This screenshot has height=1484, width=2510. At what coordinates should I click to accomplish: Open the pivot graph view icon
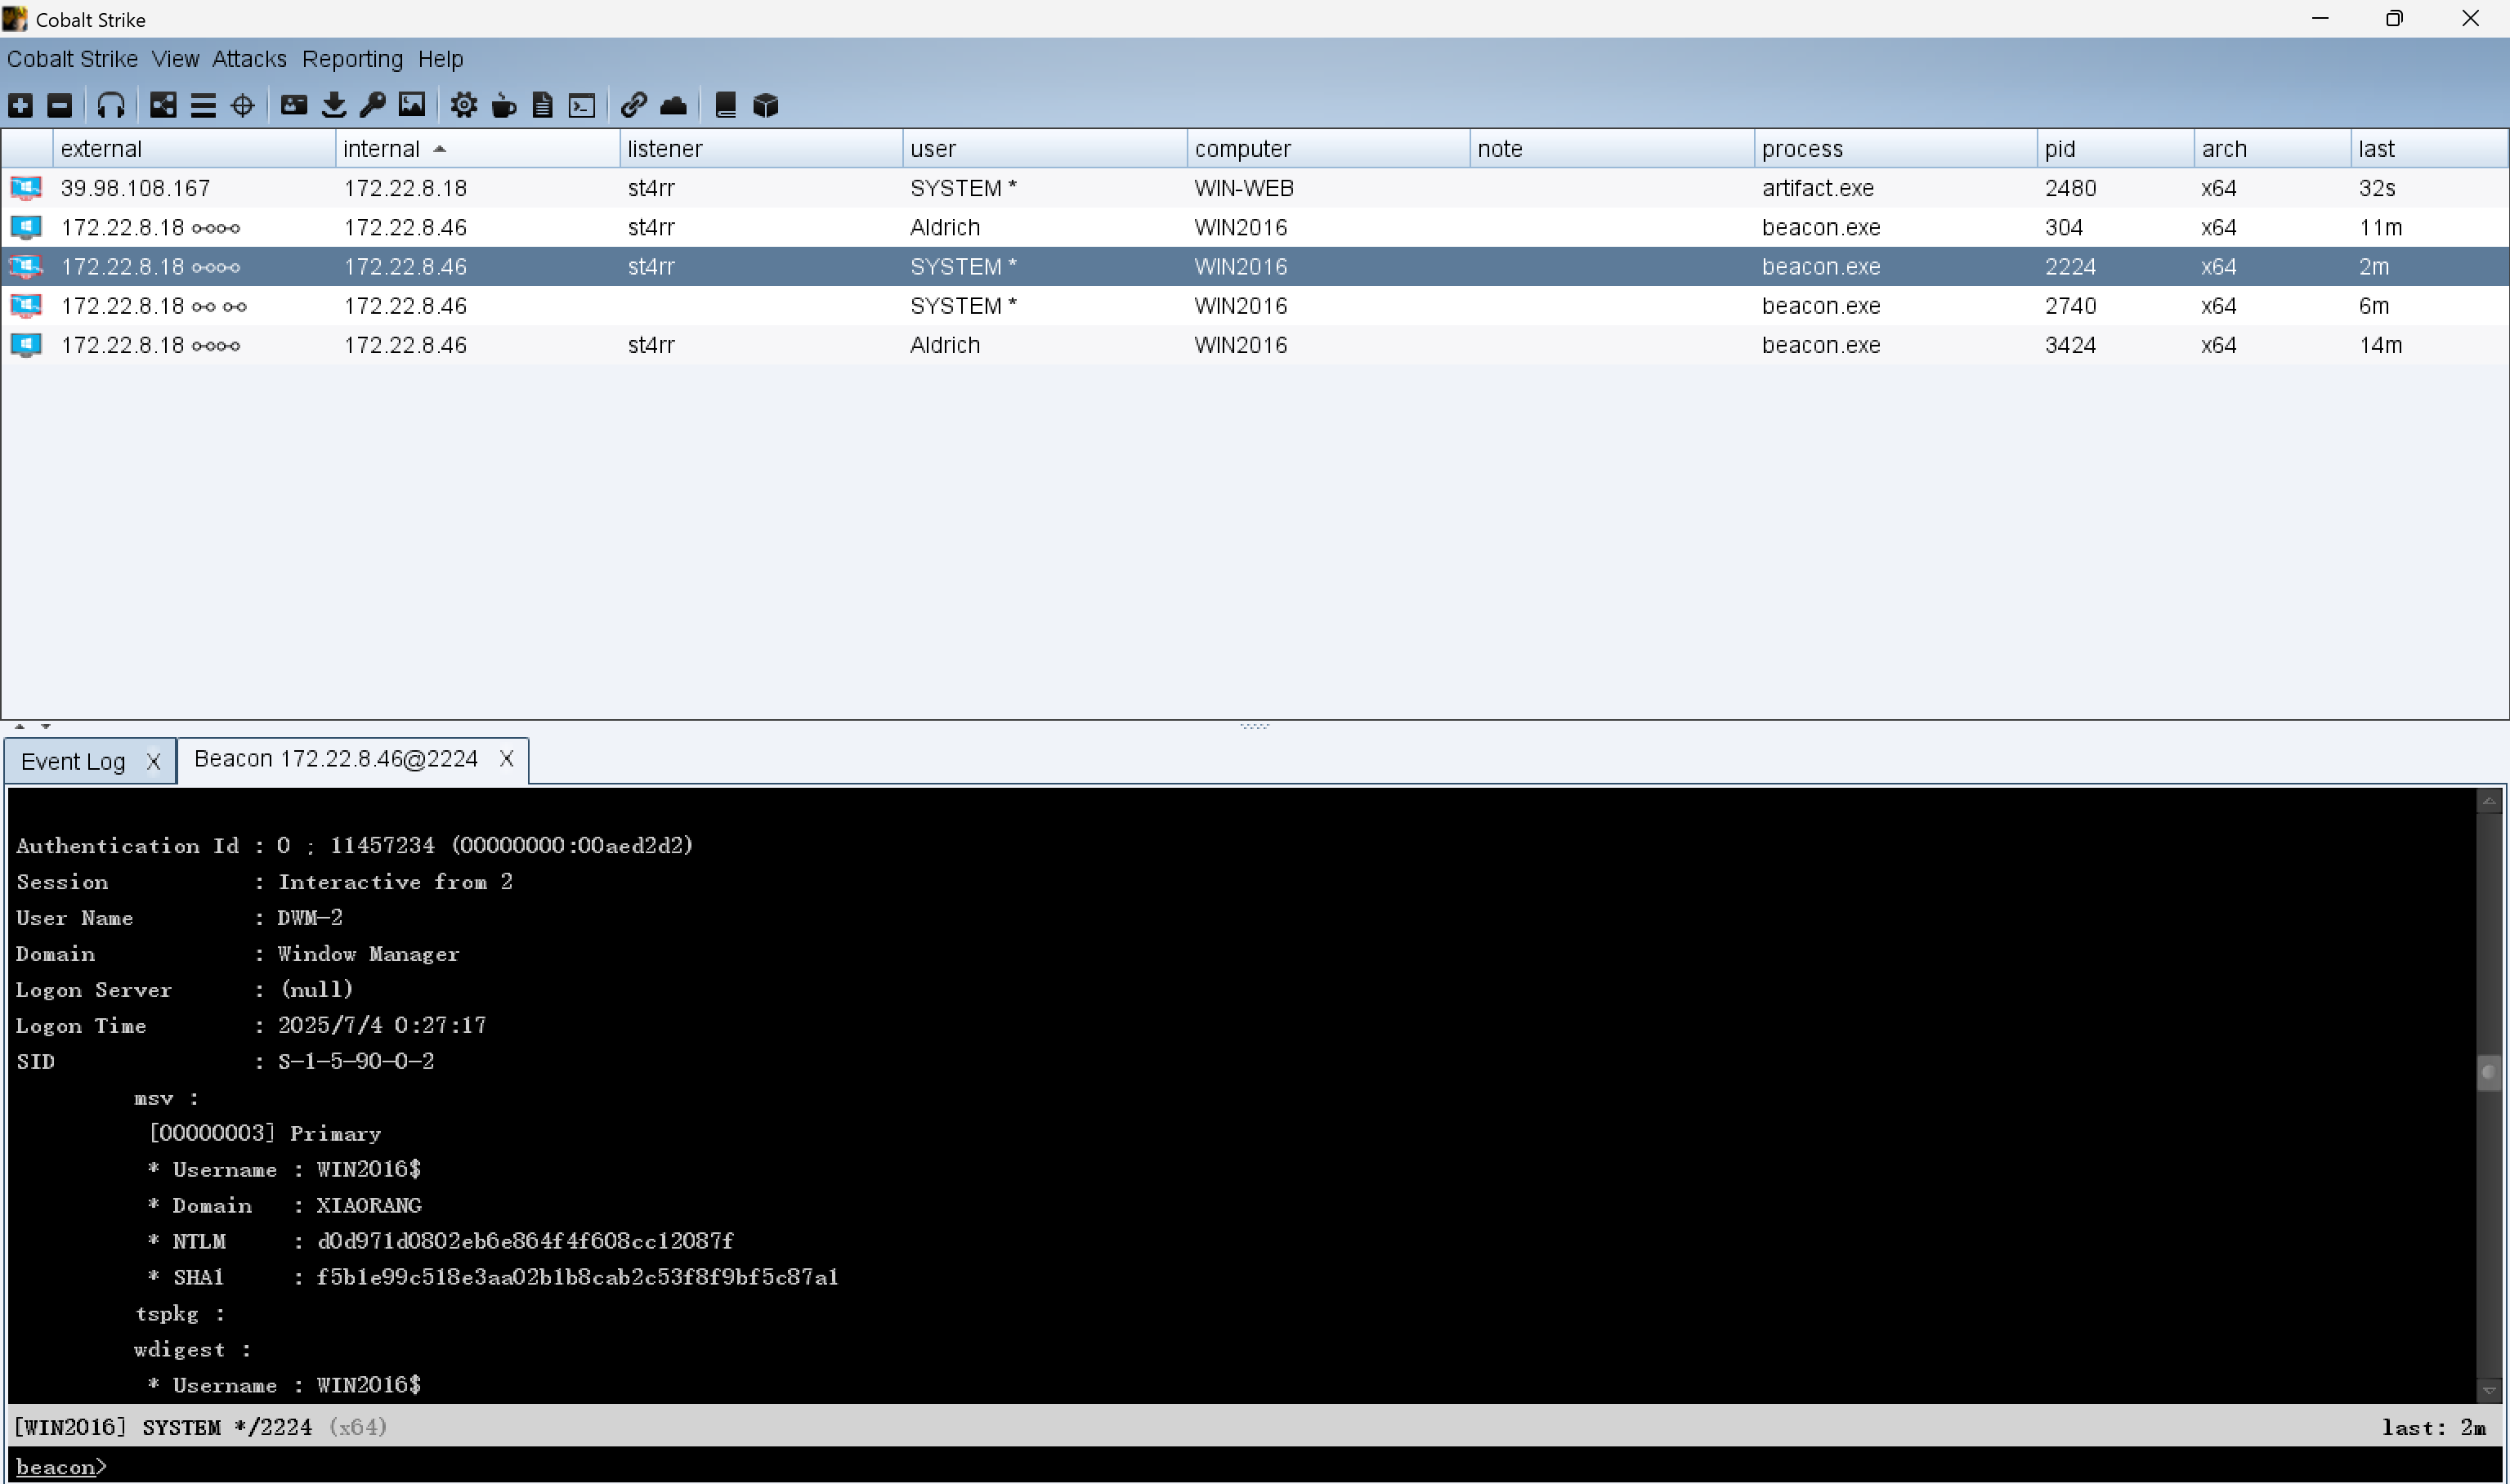click(x=163, y=105)
